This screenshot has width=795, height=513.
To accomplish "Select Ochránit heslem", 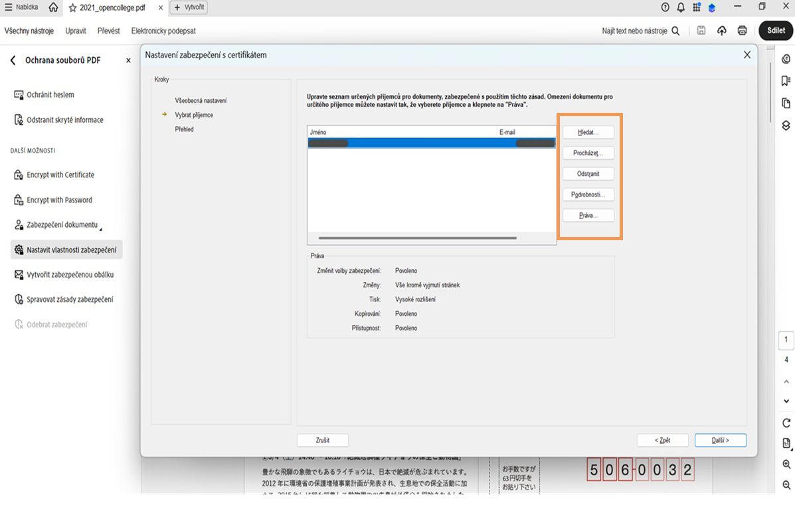I will coord(44,95).
